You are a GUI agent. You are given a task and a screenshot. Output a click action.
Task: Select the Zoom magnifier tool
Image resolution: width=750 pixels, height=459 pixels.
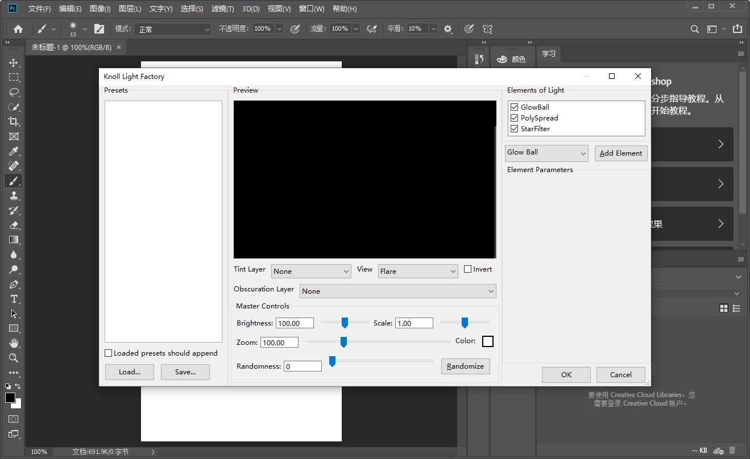pos(14,358)
